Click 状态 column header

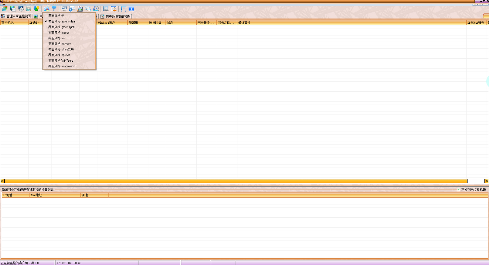click(x=181, y=23)
